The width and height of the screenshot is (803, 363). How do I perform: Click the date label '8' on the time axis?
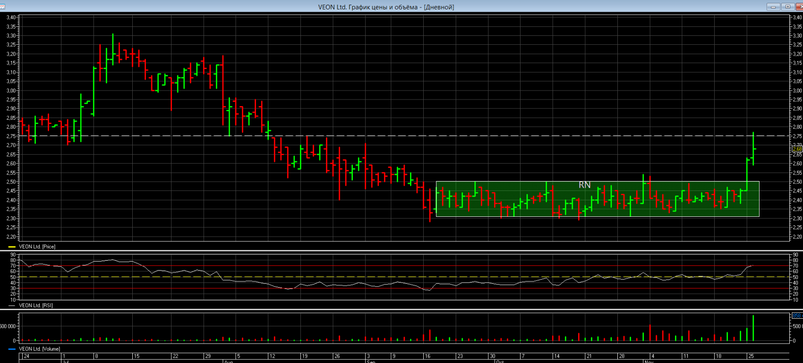tap(96, 356)
